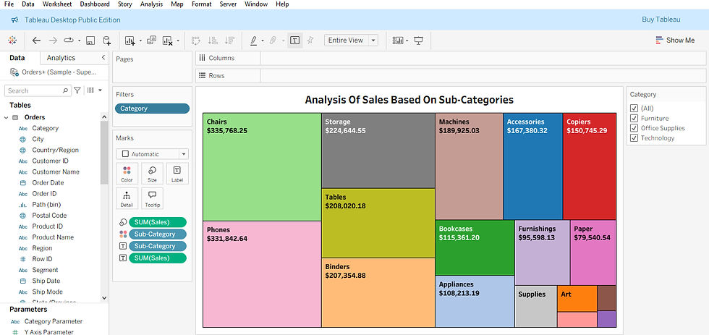Select the Order Date field

tap(48, 182)
